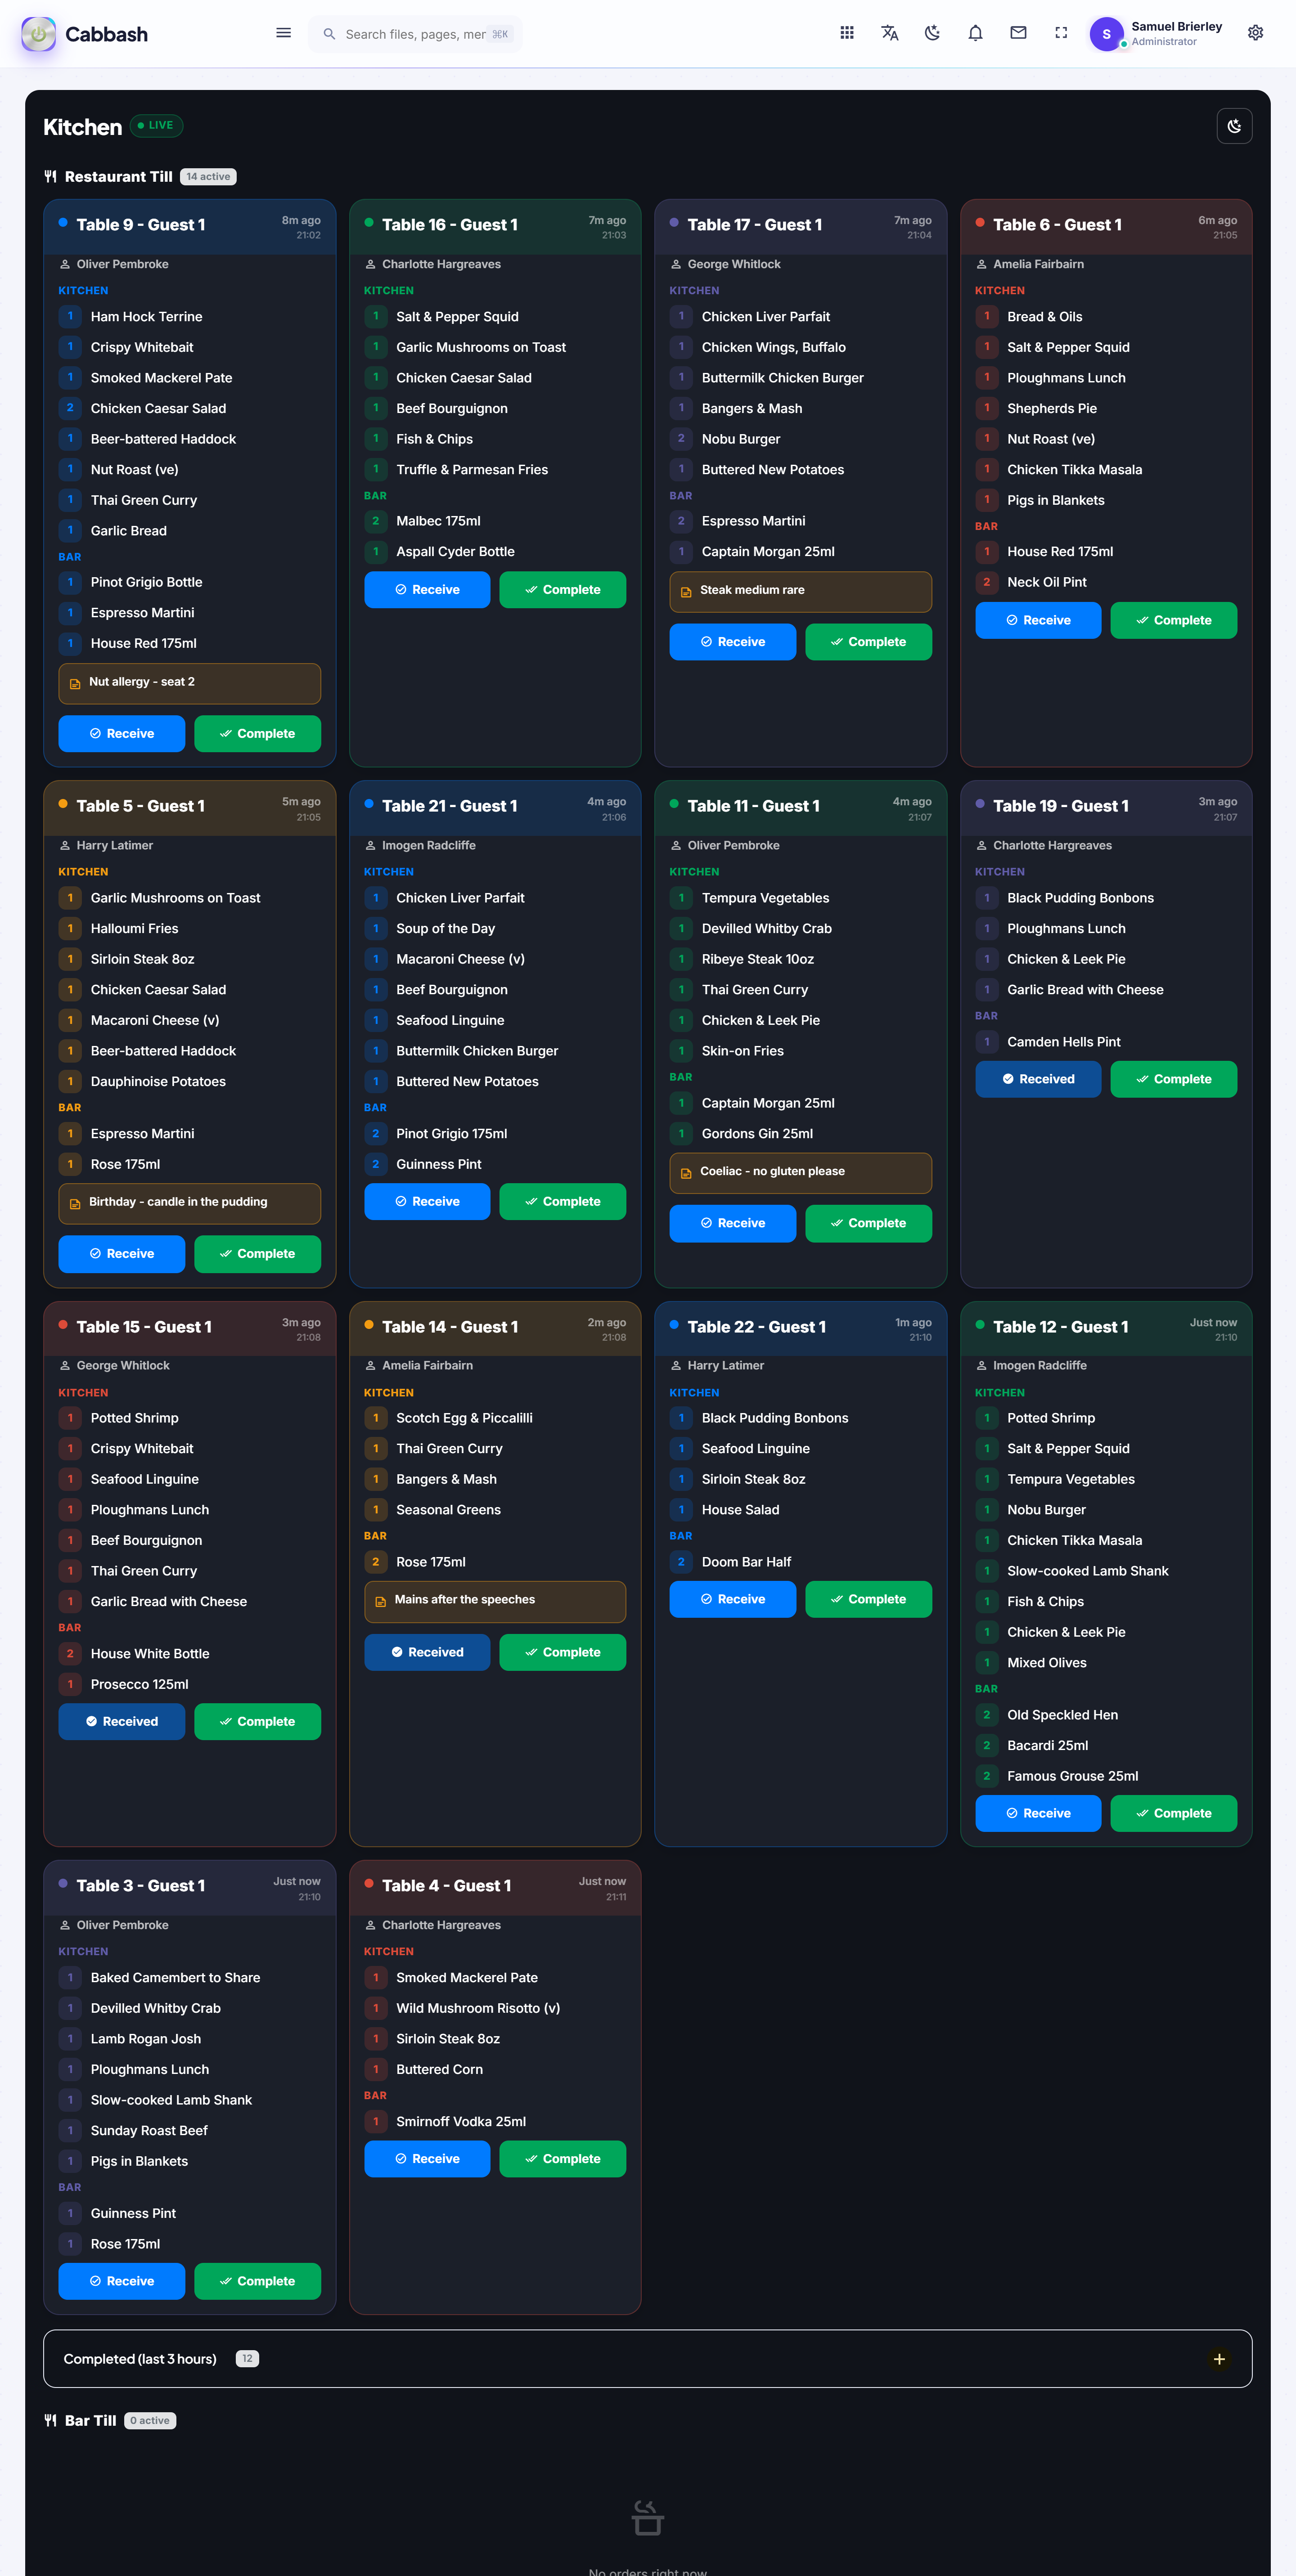Mark Table 12 order as Complete

(x=1173, y=1813)
